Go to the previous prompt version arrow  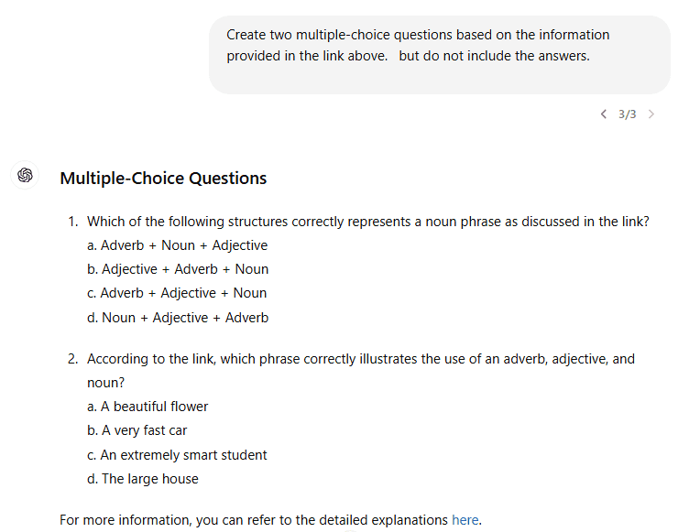(604, 114)
